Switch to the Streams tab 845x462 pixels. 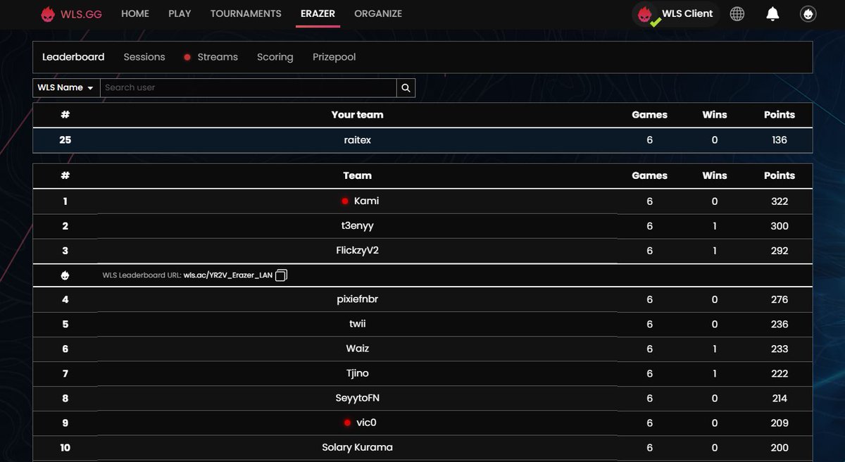(211, 57)
